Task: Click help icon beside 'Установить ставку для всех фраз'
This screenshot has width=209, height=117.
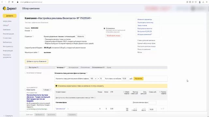Action: (87, 73)
